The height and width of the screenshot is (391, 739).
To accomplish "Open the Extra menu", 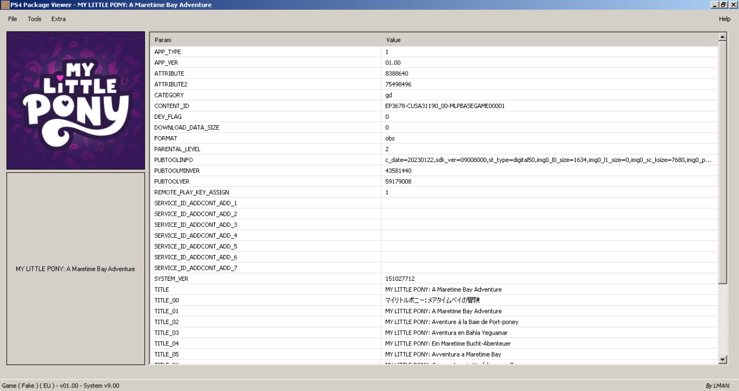I will tap(58, 19).
